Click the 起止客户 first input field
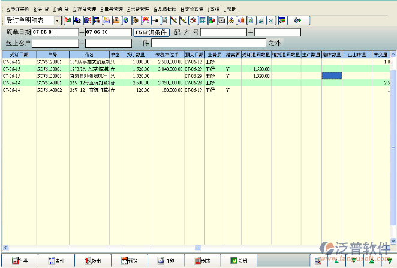The image size is (397, 268). point(55,43)
